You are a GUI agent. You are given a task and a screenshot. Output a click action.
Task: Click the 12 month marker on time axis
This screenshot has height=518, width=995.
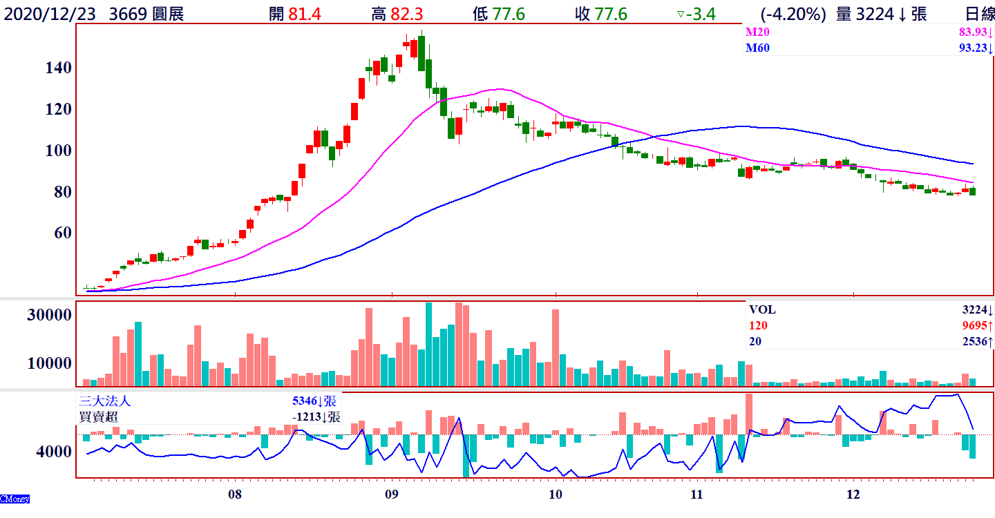[x=853, y=495]
